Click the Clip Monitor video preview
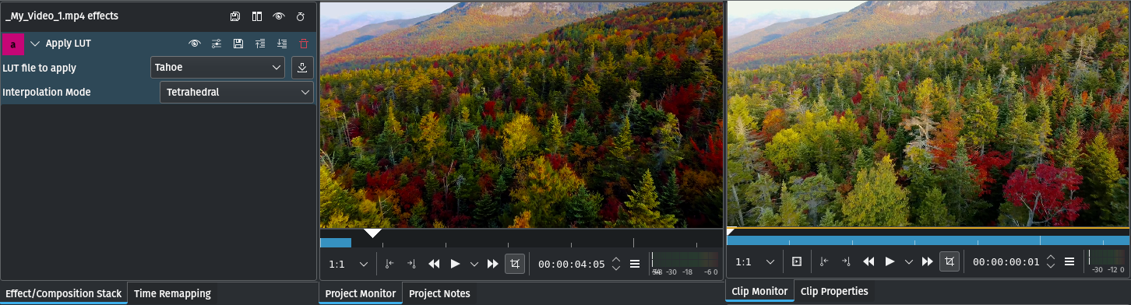The image size is (1131, 305). (x=928, y=114)
